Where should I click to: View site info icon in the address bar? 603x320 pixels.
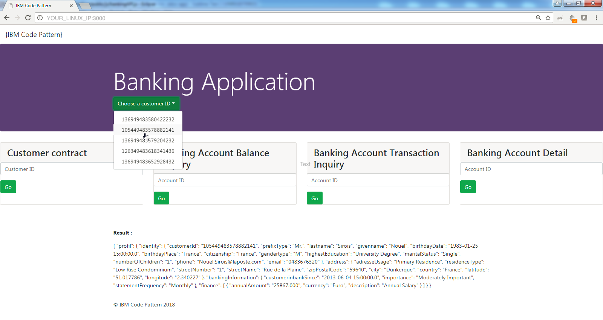pos(40,18)
